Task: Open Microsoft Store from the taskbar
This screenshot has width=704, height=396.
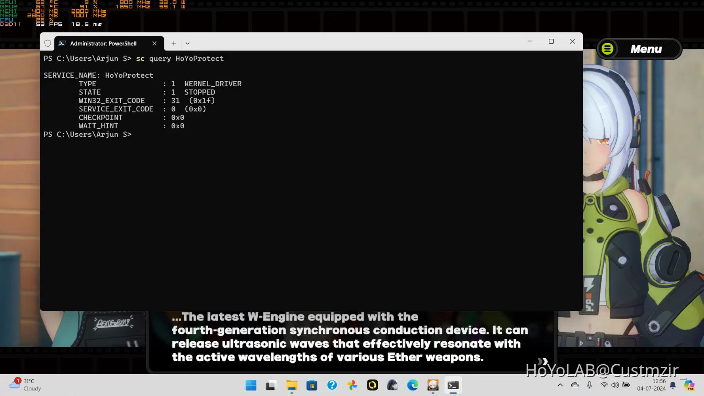Action: point(312,385)
